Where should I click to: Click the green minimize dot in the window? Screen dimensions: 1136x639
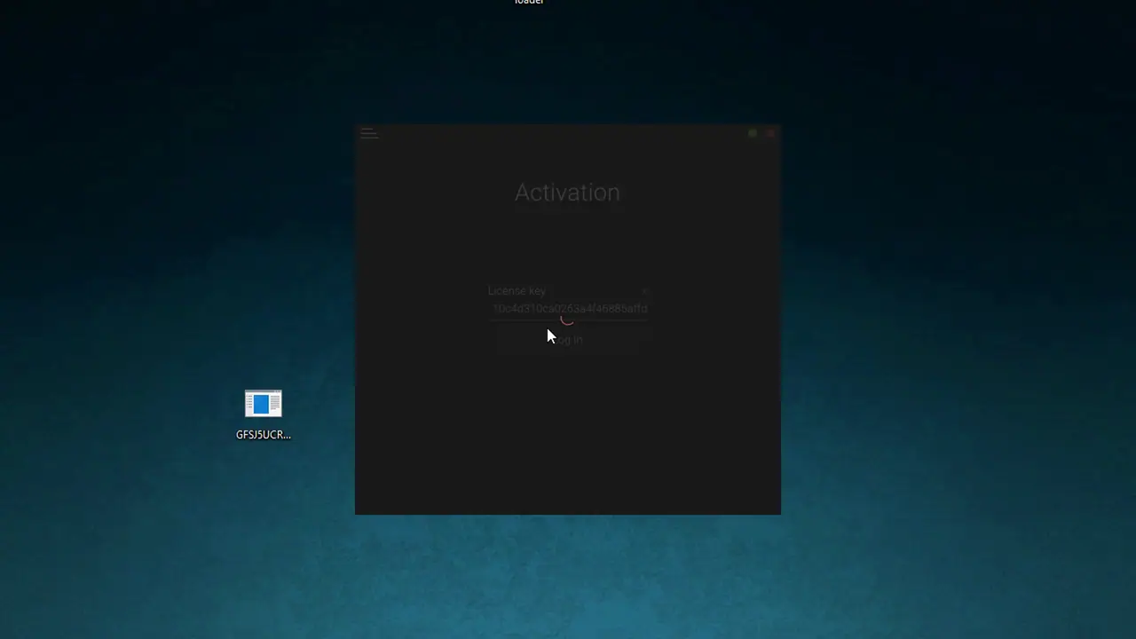753,133
